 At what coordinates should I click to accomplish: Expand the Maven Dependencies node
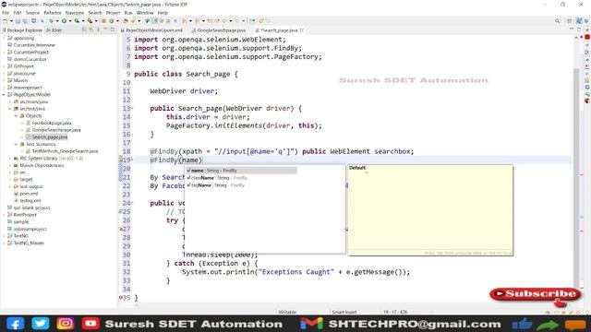[10, 165]
